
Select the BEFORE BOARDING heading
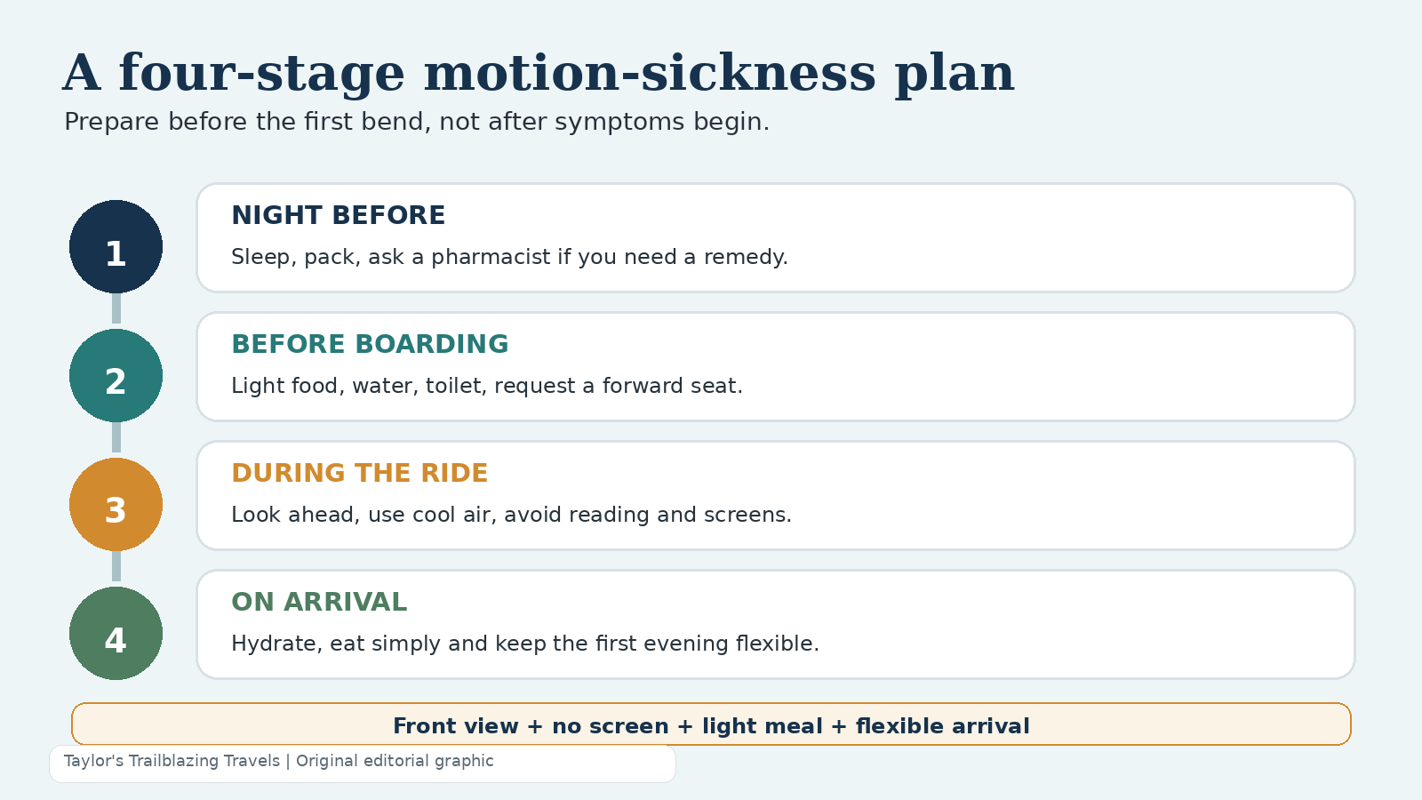click(x=370, y=344)
